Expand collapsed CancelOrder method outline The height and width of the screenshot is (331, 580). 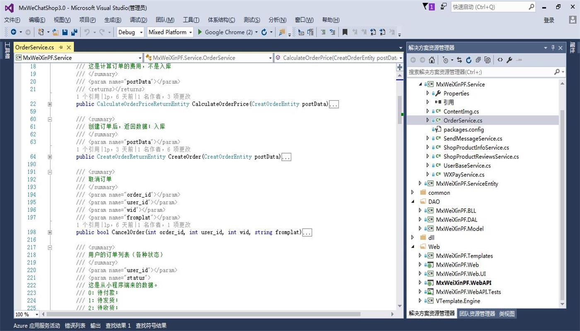[50, 233]
